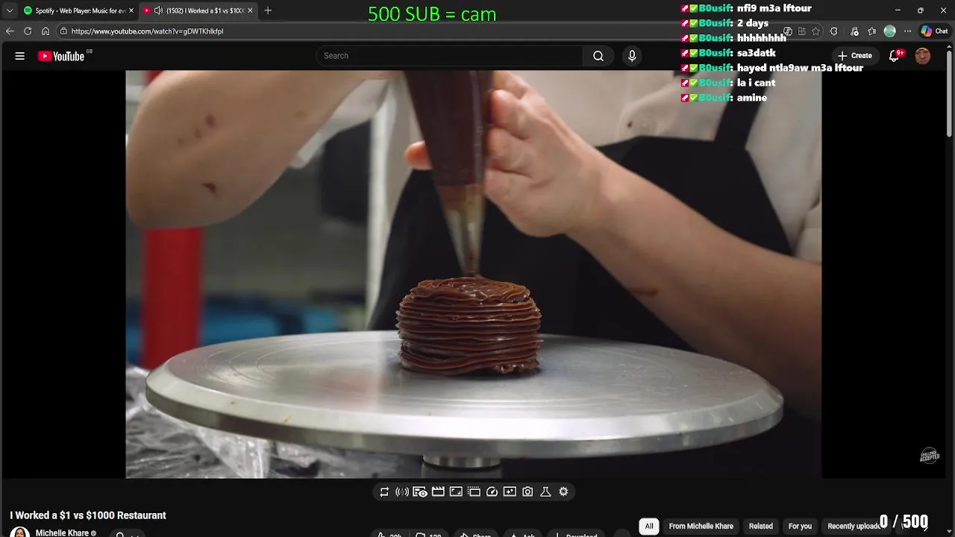
Task: Select the For you filter chip
Action: [800, 526]
